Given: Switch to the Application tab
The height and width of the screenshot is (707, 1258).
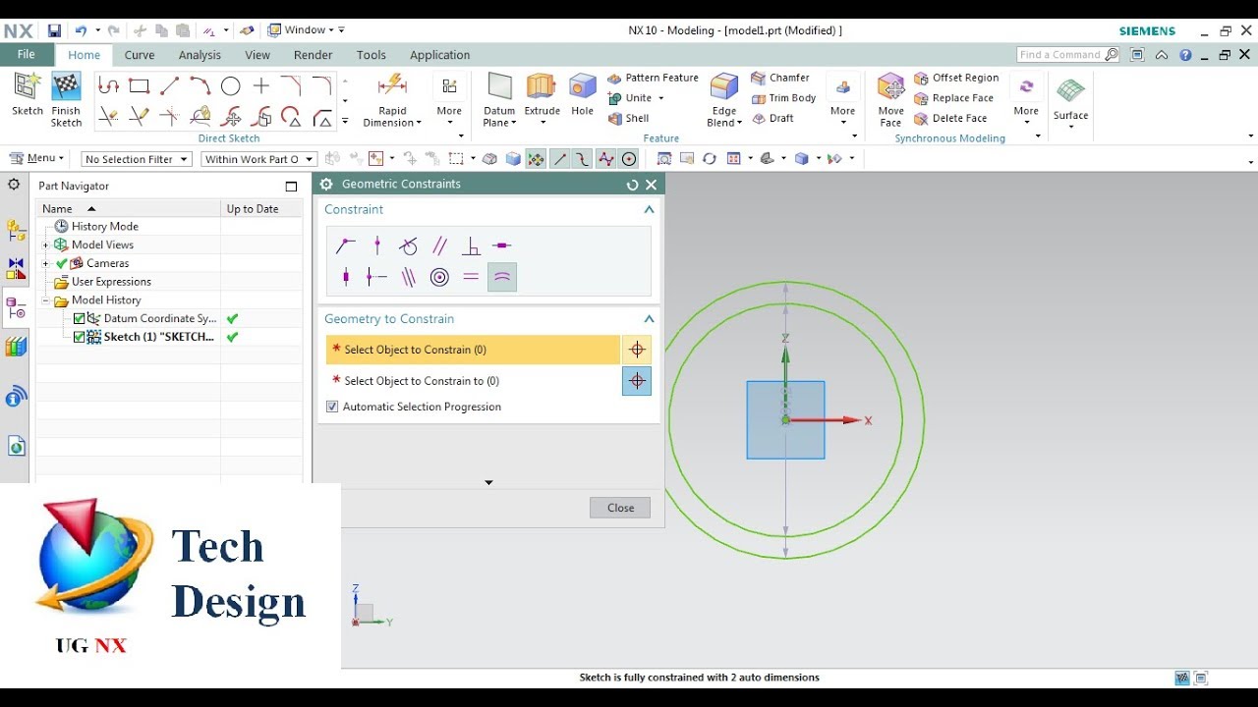Looking at the screenshot, I should coord(439,55).
